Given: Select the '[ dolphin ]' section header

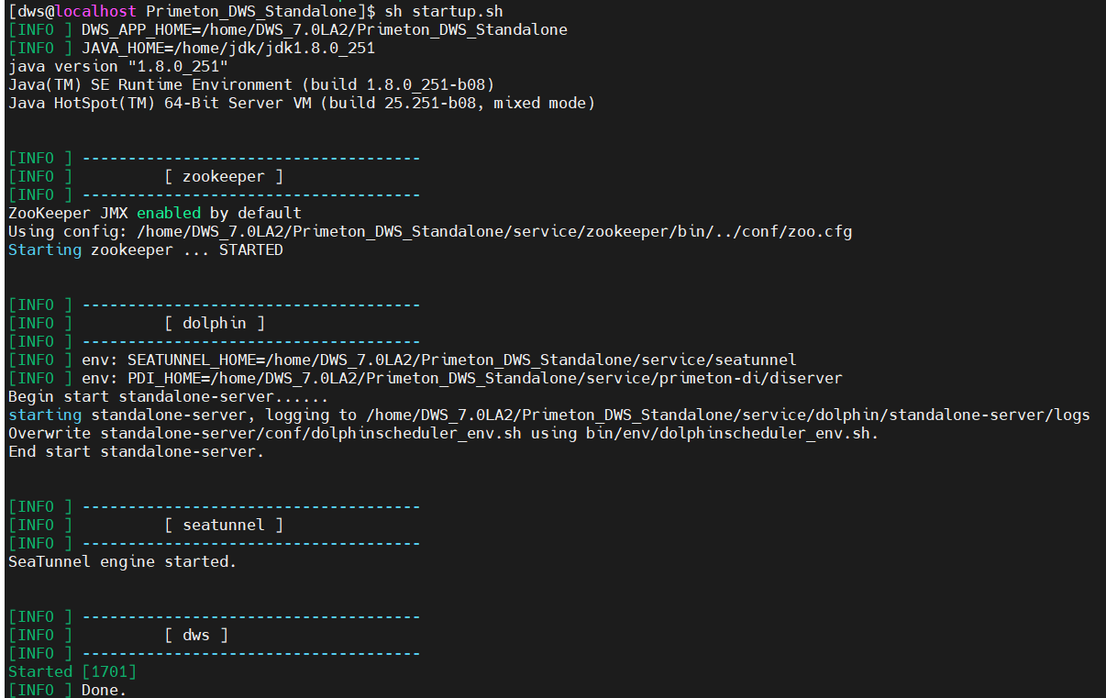Looking at the screenshot, I should (215, 323).
